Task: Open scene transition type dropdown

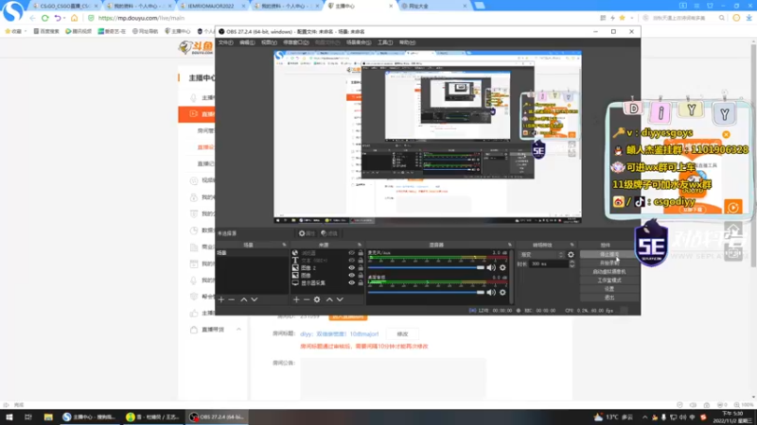Action: click(540, 254)
